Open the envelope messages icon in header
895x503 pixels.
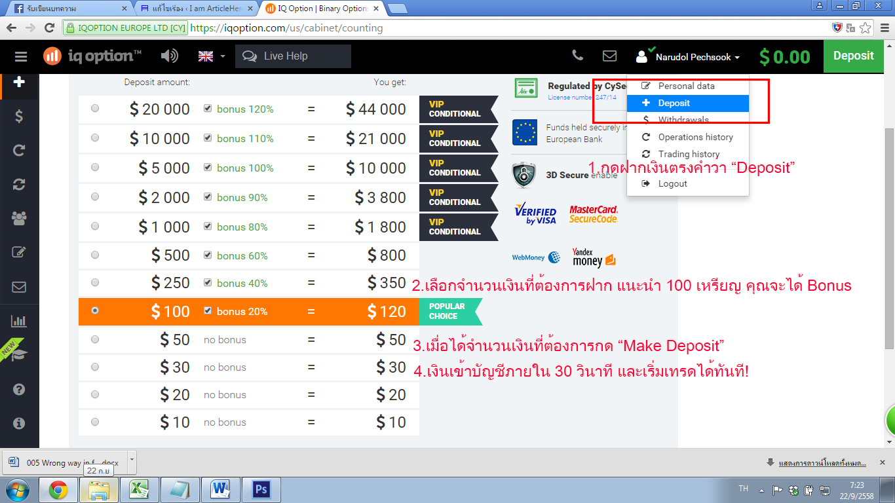click(609, 56)
